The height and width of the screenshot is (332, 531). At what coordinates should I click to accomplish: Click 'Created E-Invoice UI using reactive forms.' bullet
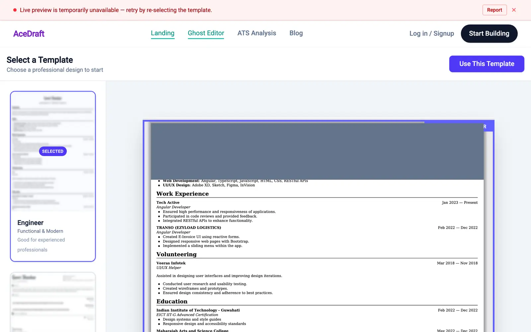tap(201, 237)
